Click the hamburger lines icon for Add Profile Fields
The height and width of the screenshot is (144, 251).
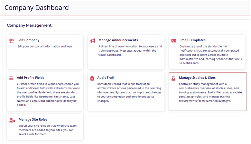12,78
